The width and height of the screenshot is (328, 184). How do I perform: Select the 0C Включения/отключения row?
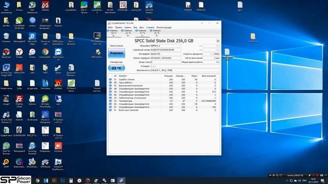tap(164, 85)
